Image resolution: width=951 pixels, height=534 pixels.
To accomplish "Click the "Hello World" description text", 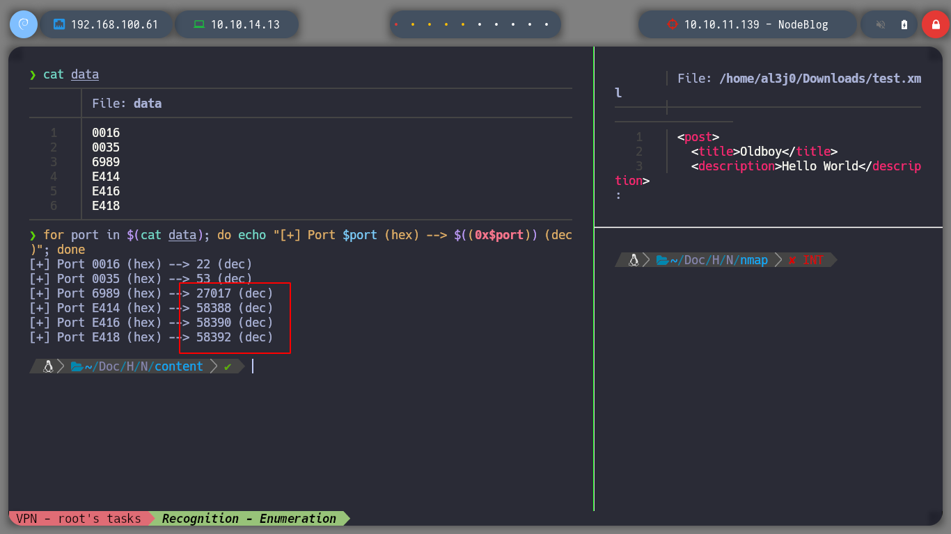I will point(820,166).
